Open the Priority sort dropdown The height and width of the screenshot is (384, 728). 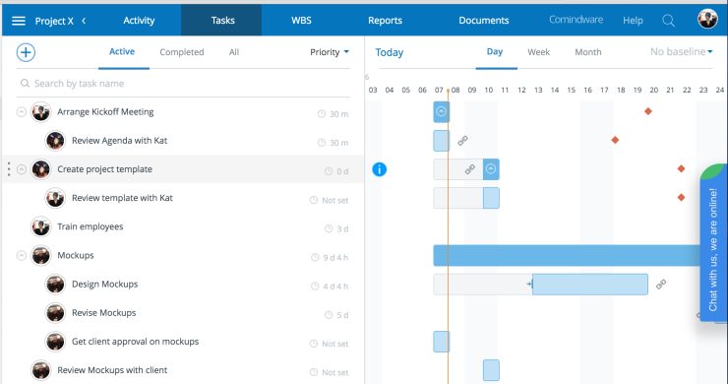pyautogui.click(x=330, y=52)
